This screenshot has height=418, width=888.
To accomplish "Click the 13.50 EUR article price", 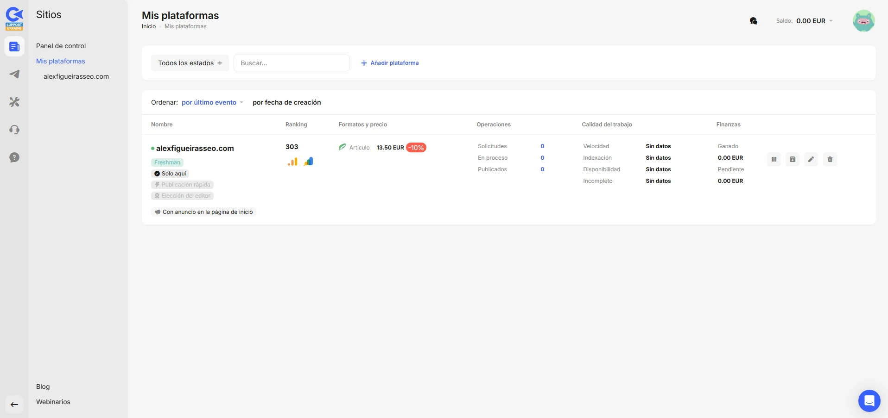I will 390,148.
